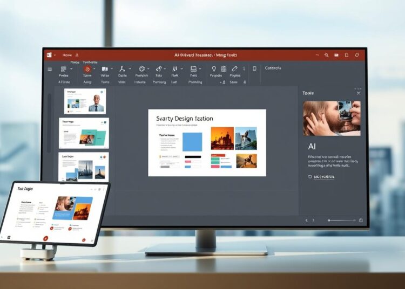This screenshot has height=289, width=405.
Task: Click the left arrow in the status bar
Action: (x=307, y=220)
